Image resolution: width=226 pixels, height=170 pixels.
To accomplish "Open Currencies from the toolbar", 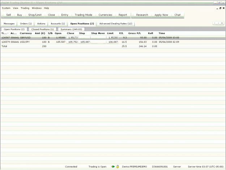I will coord(105,15).
